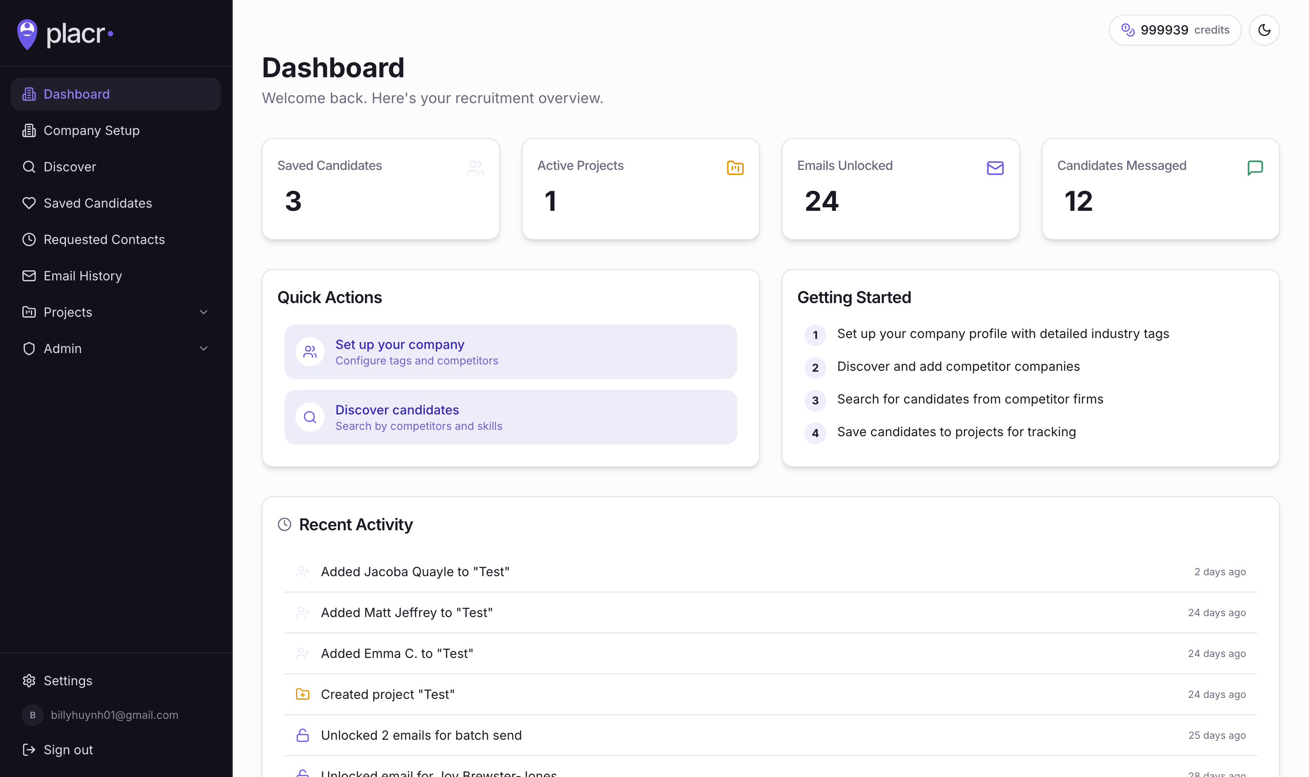Click the Discover candidates quick action
Screen dimensions: 1309x777
(510, 417)
